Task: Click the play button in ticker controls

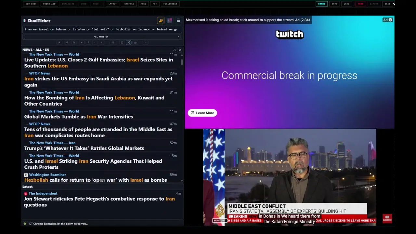Action: pos(82,43)
